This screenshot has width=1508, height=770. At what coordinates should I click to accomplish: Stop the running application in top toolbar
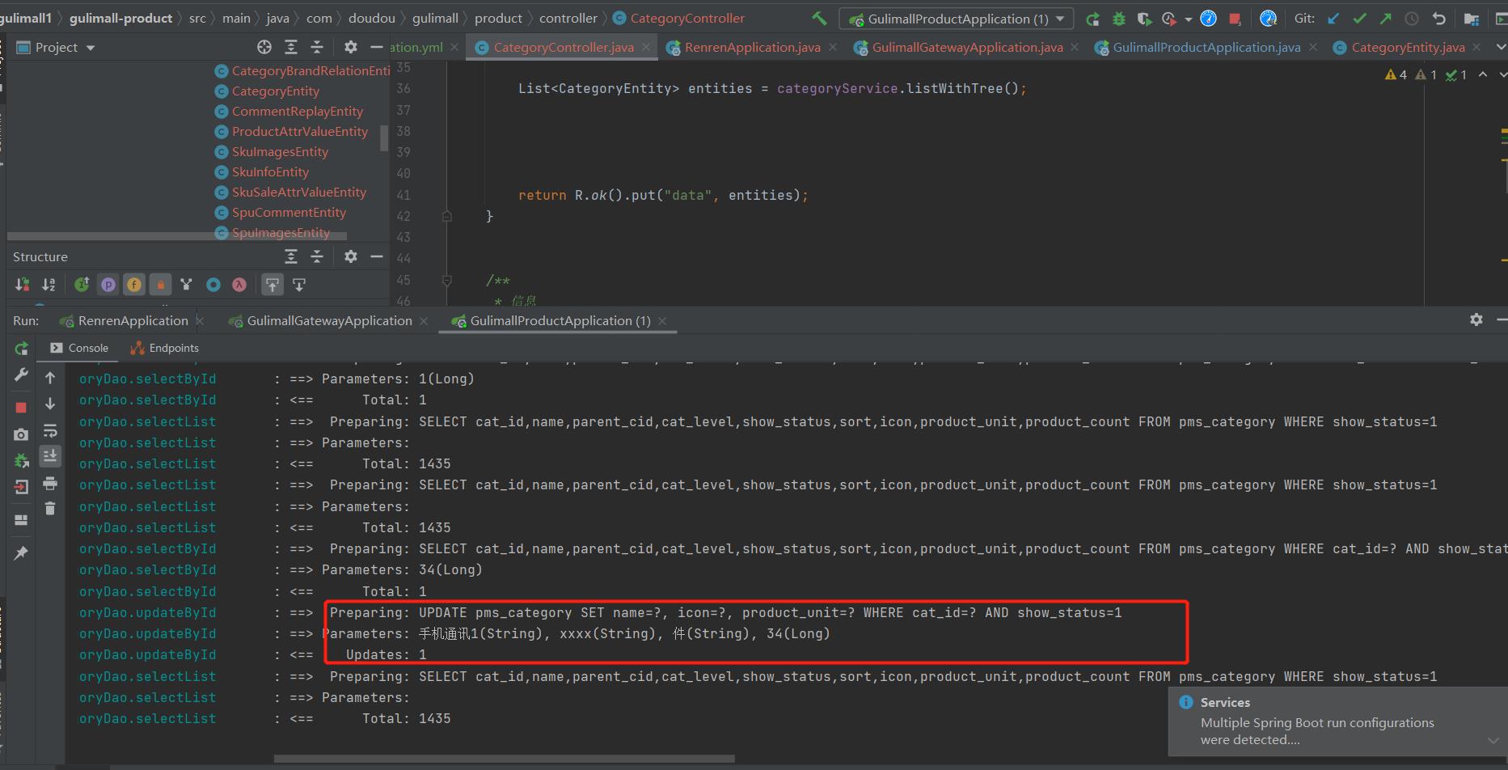(1235, 19)
